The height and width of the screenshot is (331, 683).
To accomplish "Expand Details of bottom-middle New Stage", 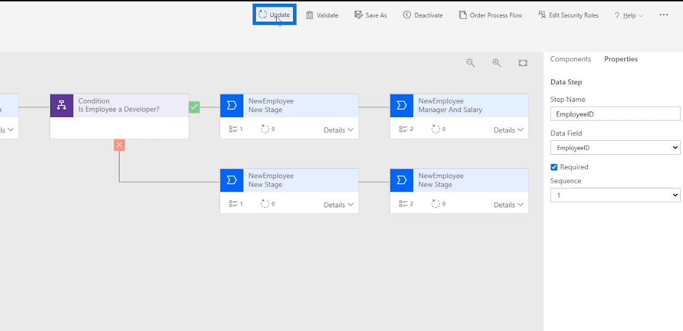I will point(338,205).
